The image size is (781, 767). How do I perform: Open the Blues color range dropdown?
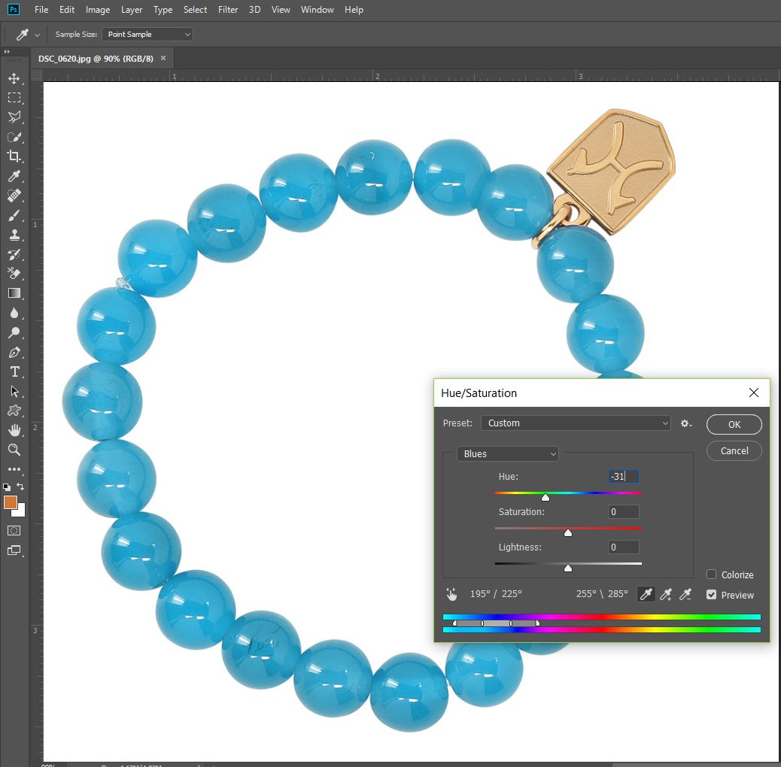508,454
